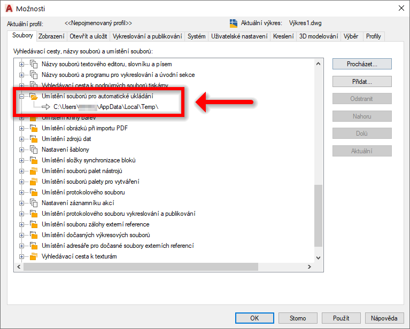Click folder icon of Umístění souborů pro automatické ukládání

(33, 96)
